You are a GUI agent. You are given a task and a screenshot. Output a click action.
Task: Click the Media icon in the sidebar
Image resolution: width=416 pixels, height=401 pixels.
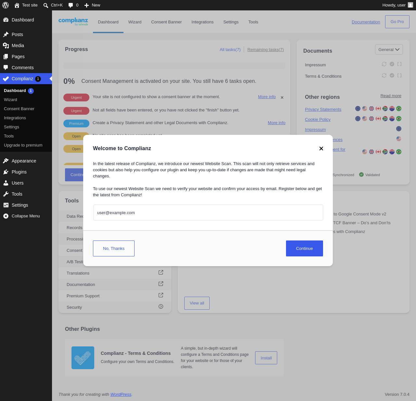point(6,45)
